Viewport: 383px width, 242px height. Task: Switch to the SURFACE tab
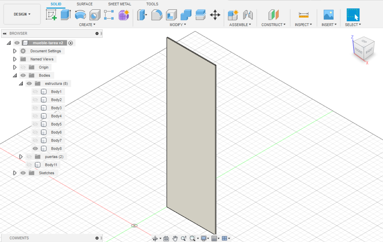tap(84, 4)
